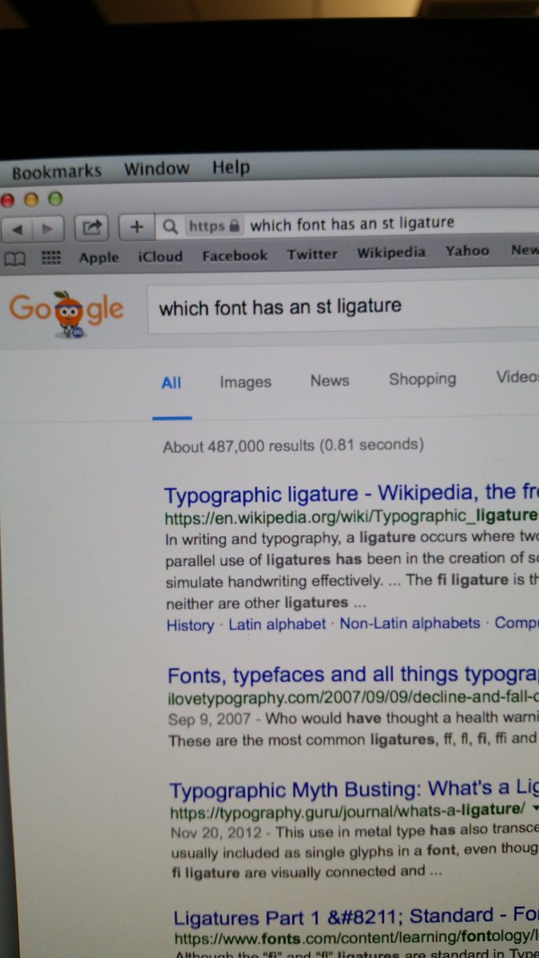This screenshot has height=958, width=539.
Task: Click the https padlock icon
Action: (x=235, y=226)
